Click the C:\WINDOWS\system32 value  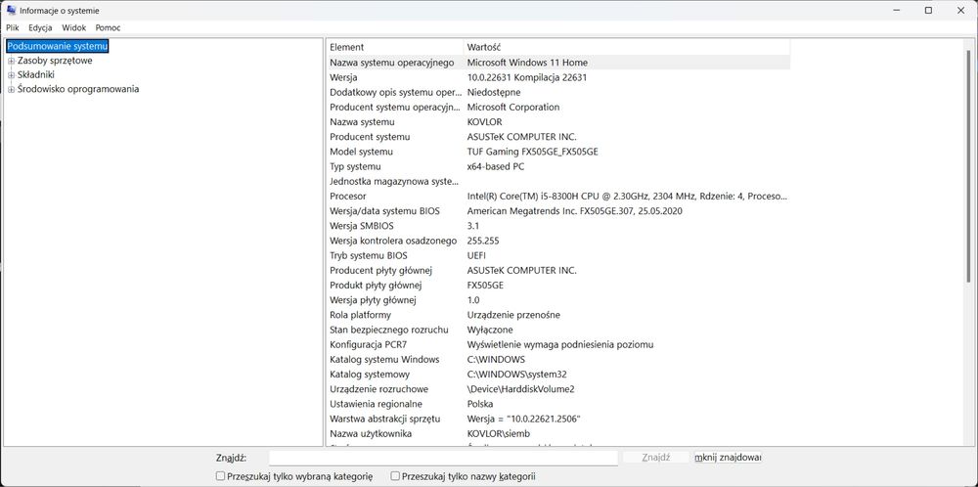coord(517,375)
